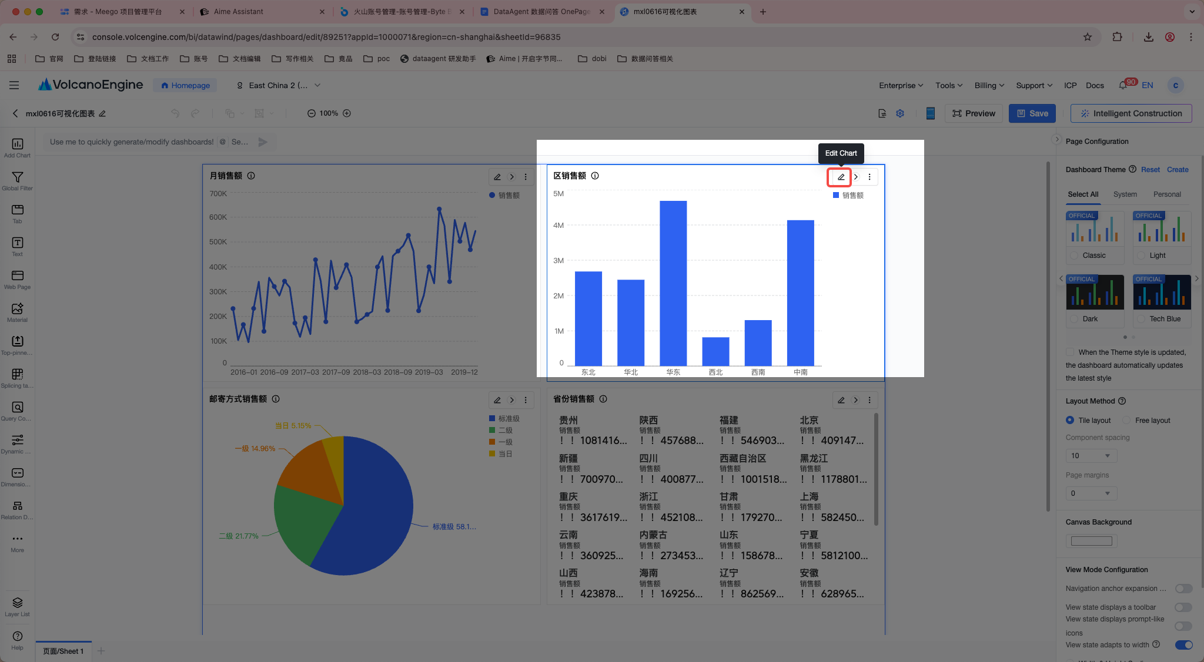Open Component spacing dropdown
Screen dimensions: 1204x662
[x=1091, y=456]
